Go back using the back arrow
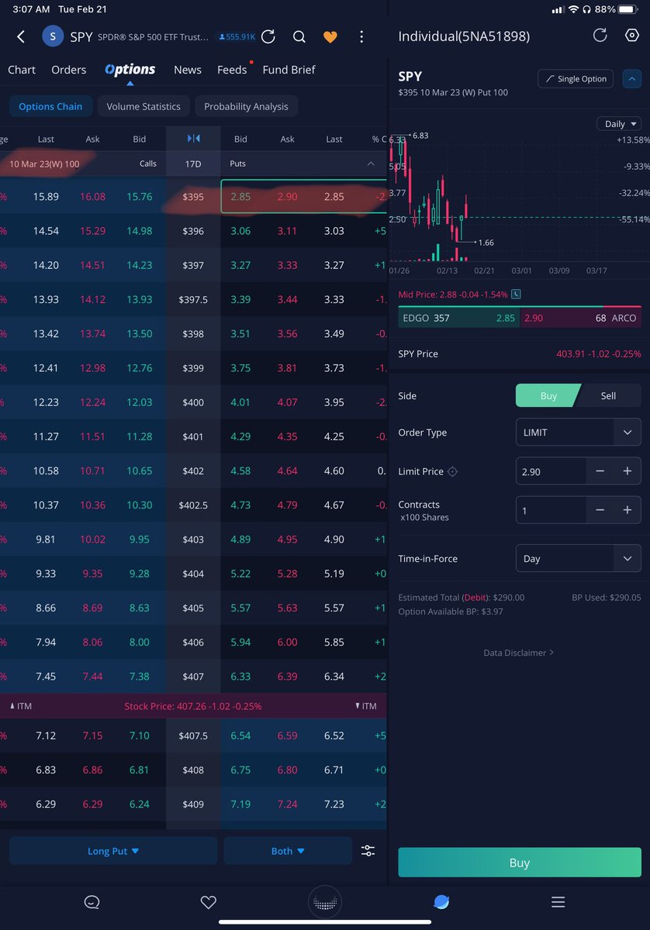This screenshot has width=650, height=930. point(21,36)
